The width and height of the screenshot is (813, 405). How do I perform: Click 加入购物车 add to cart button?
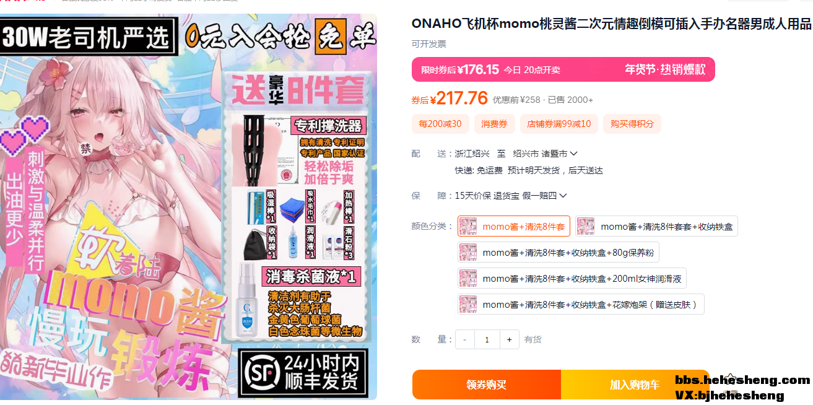635,385
